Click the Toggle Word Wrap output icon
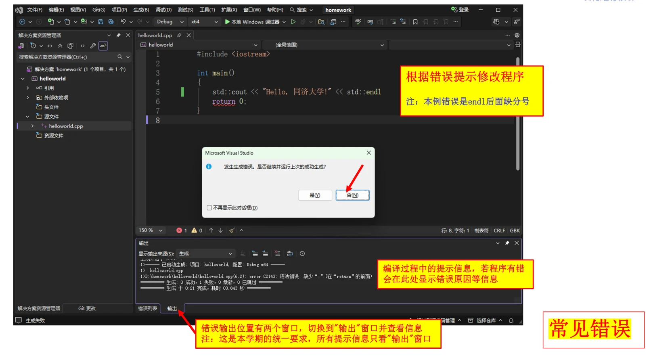 click(290, 253)
